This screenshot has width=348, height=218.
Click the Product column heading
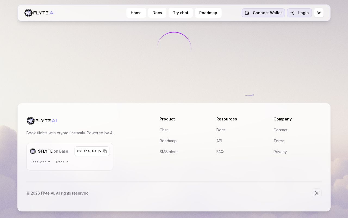click(167, 119)
